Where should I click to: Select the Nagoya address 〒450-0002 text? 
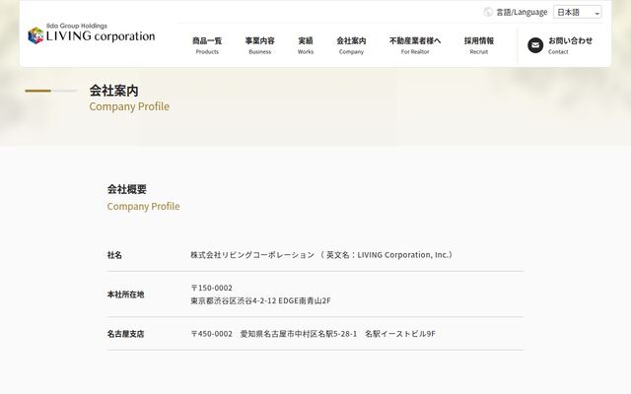pos(314,334)
